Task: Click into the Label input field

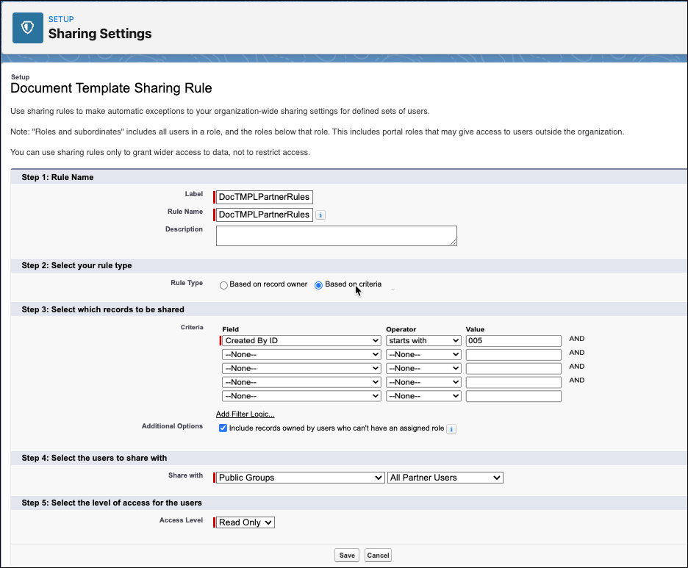Action: [264, 197]
